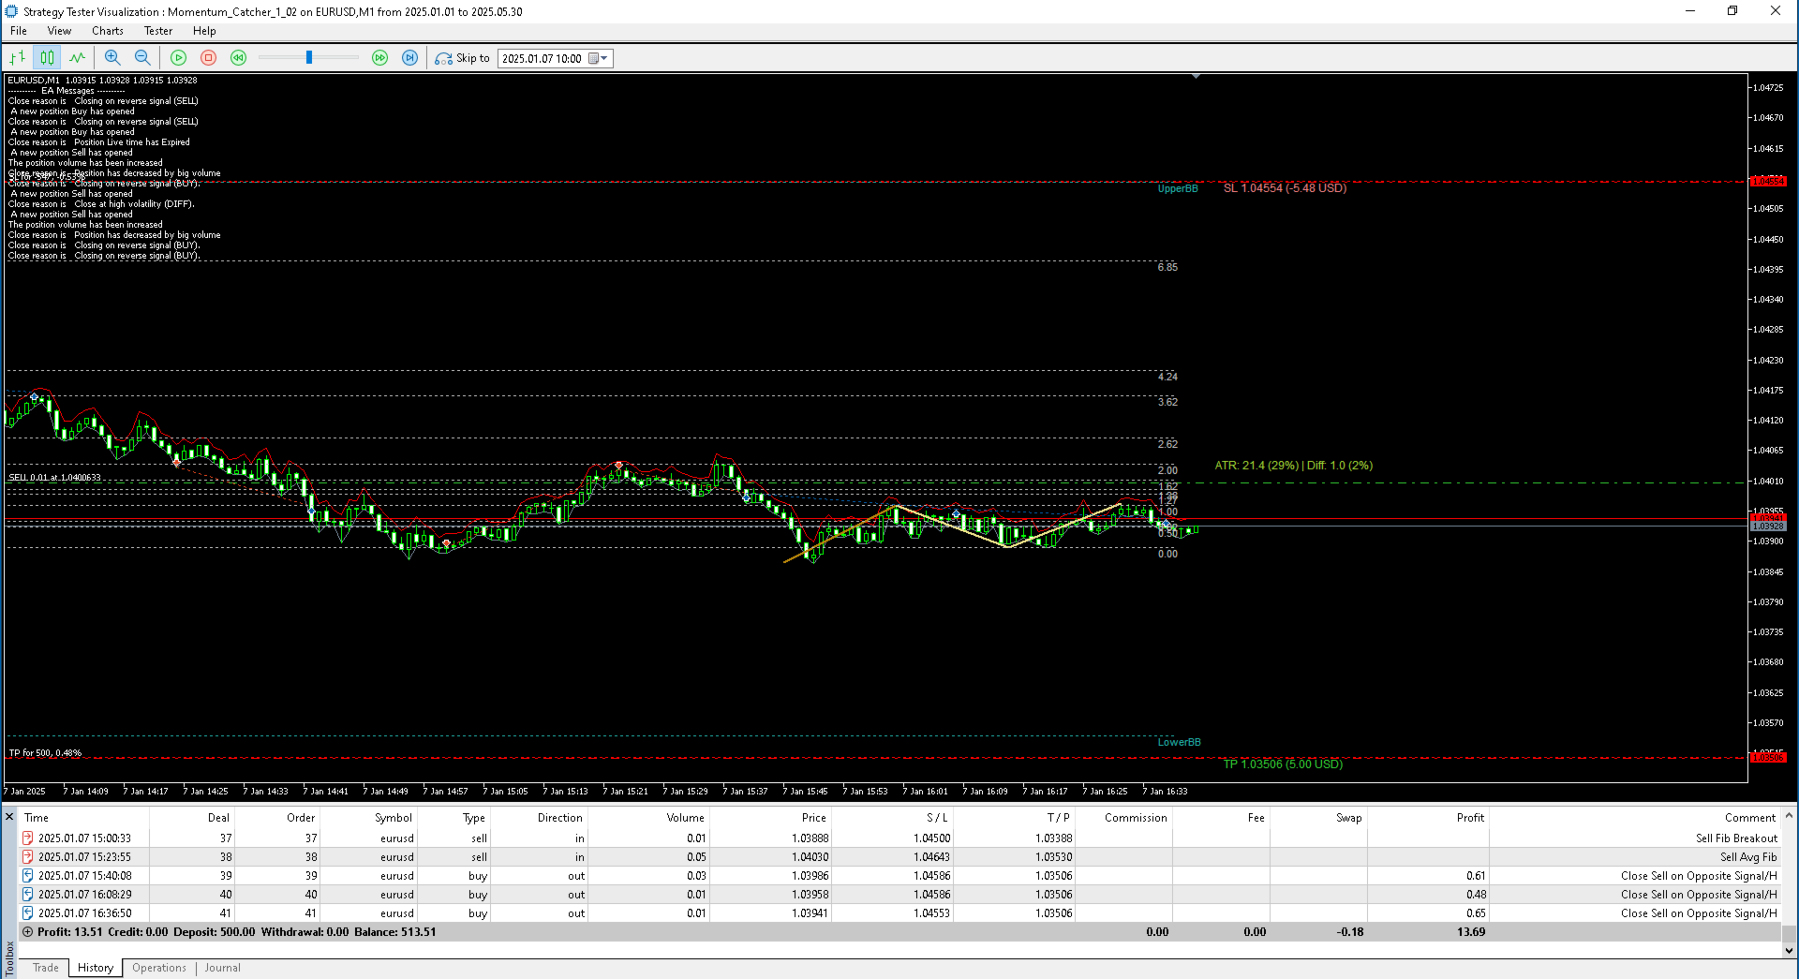Image resolution: width=1799 pixels, height=979 pixels.
Task: Show the Operations tab
Action: (158, 967)
